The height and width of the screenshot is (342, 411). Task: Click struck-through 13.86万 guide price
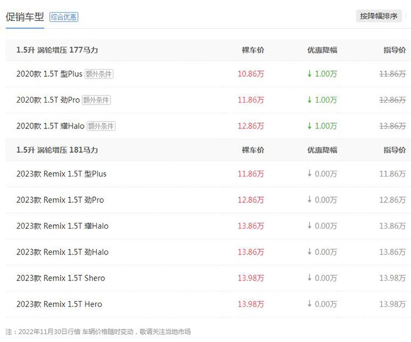pos(392,126)
